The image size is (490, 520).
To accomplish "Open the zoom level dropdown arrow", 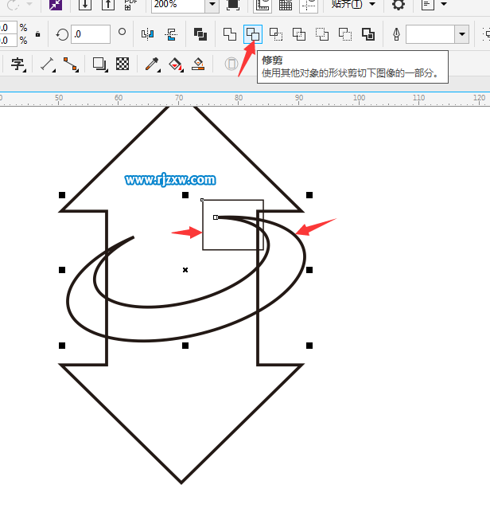I will pyautogui.click(x=212, y=4).
